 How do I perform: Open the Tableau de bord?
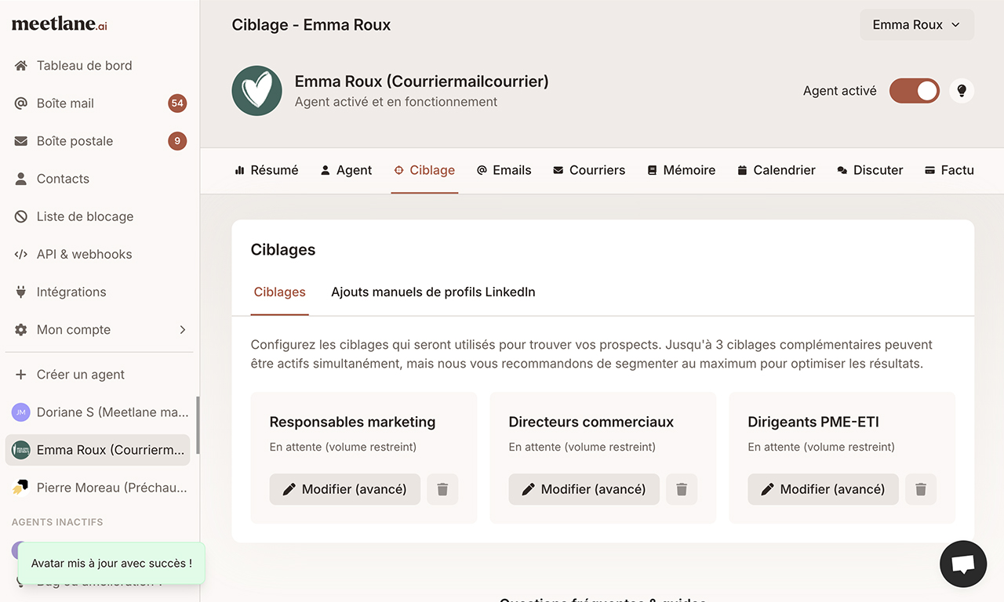(x=84, y=65)
